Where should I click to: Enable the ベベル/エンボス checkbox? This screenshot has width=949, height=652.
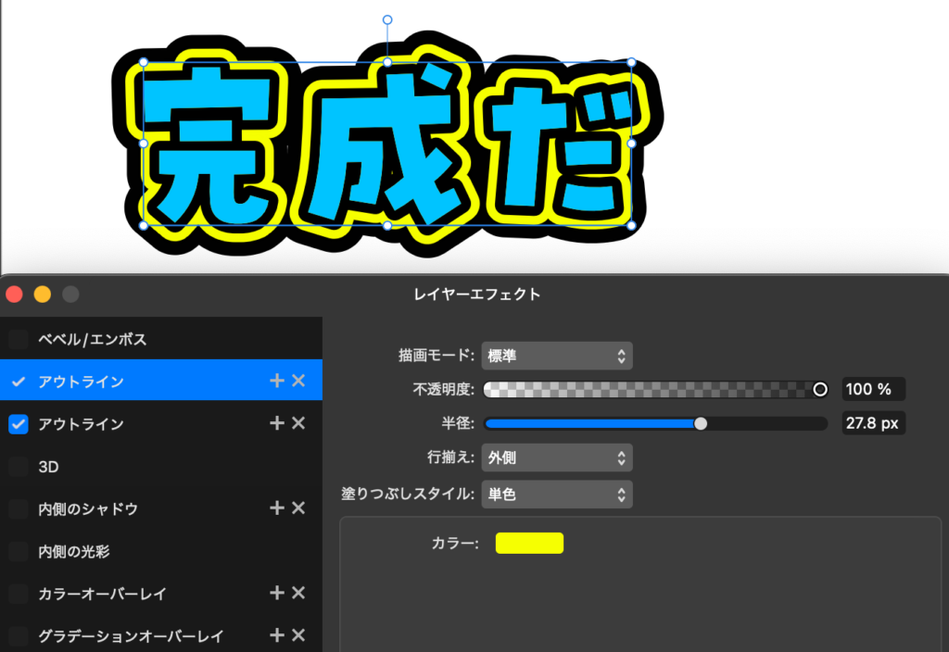19,340
